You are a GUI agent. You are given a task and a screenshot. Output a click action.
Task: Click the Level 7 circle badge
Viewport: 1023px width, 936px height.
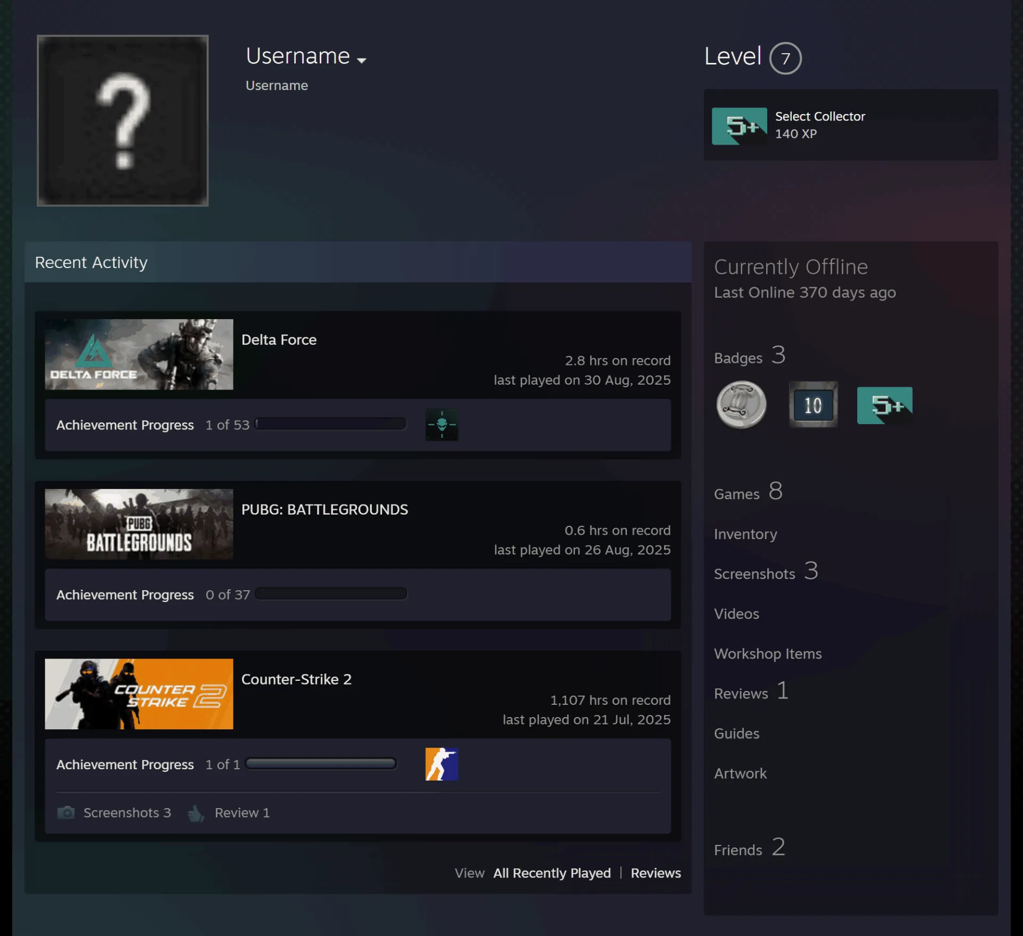coord(785,58)
